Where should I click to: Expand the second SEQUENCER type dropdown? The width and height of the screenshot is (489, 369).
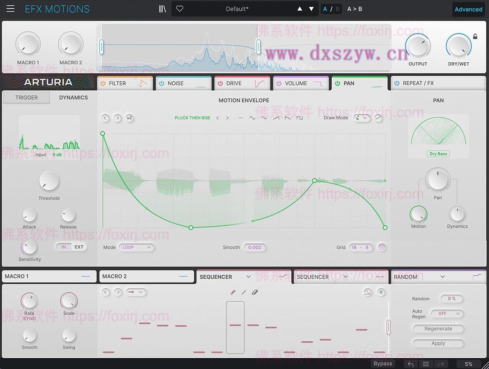[x=346, y=277]
